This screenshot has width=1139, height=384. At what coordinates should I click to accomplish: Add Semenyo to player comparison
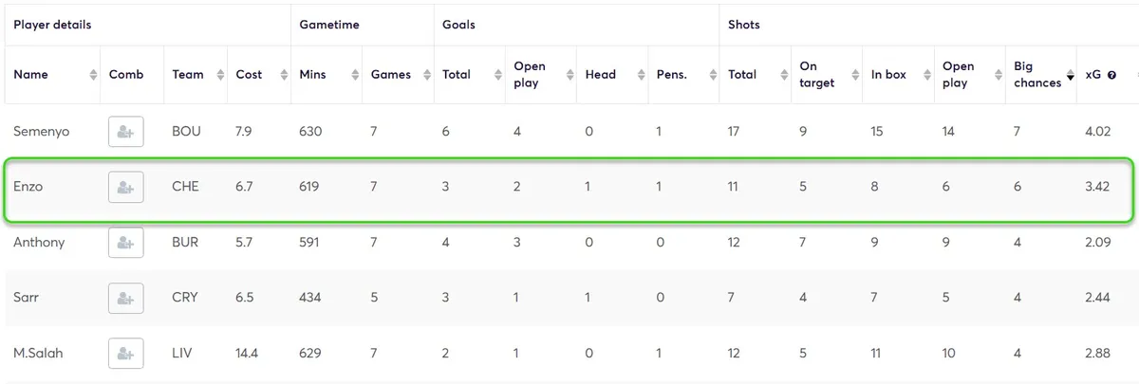[125, 132]
